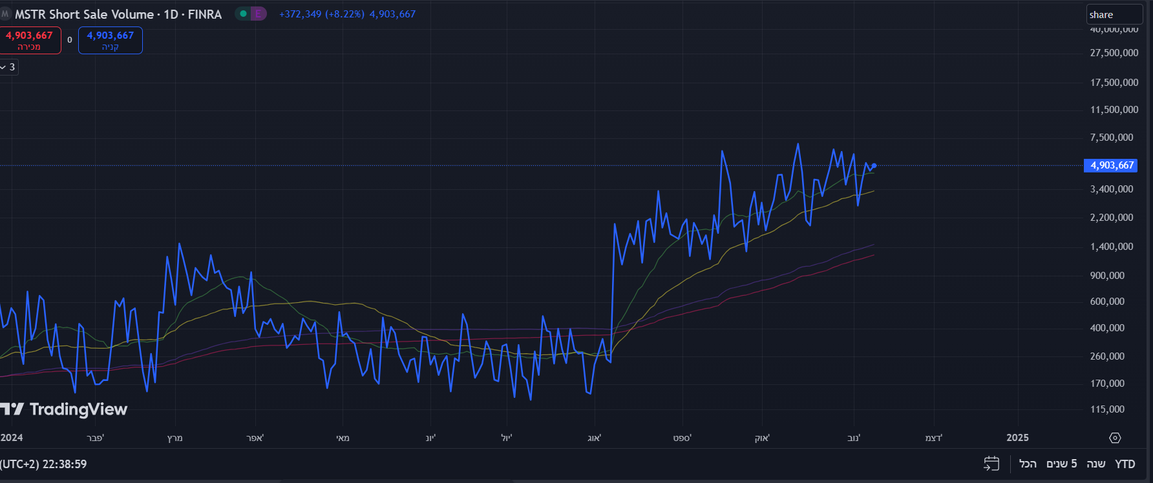This screenshot has height=483, width=1153.
Task: Click the 400,000 price axis label
Action: pos(1107,328)
